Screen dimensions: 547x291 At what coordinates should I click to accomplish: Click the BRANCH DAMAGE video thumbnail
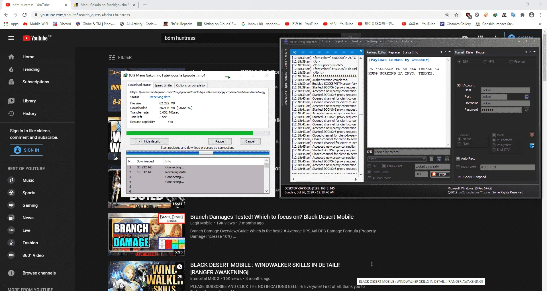147,235
